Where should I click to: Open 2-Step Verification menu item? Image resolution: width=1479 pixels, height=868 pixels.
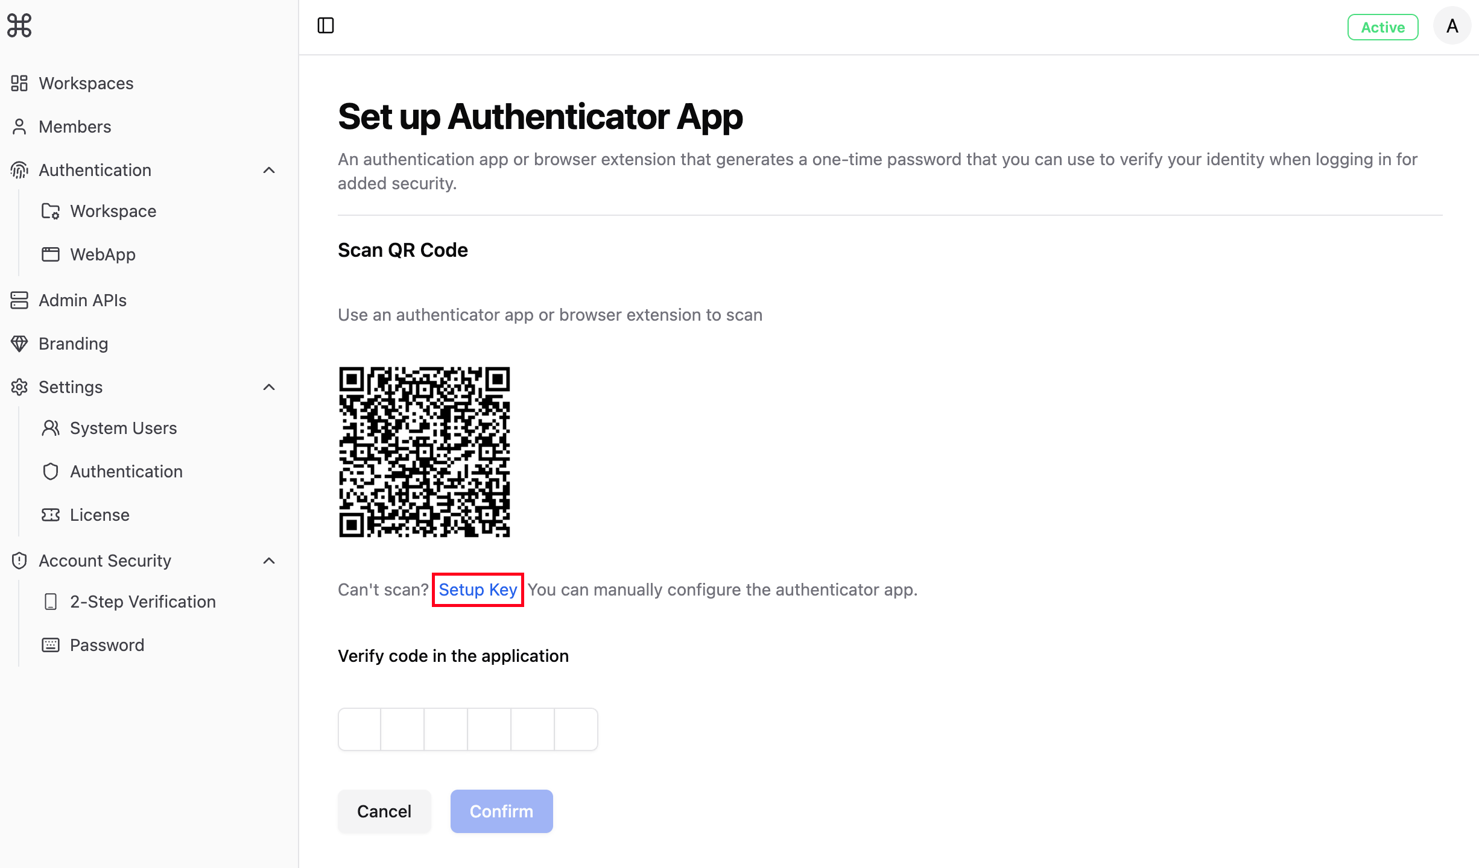pyautogui.click(x=144, y=602)
